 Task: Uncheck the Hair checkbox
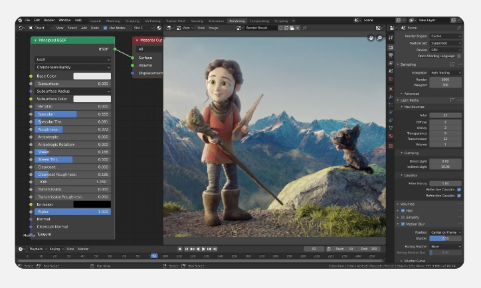[403, 211]
